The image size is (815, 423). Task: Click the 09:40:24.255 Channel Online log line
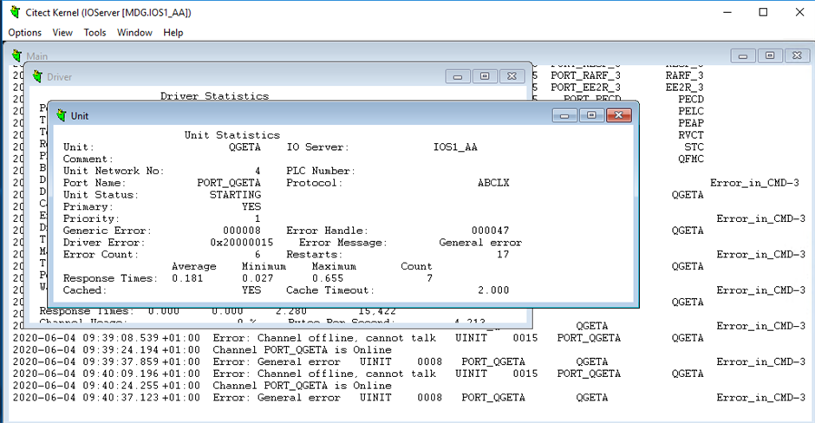(202, 386)
